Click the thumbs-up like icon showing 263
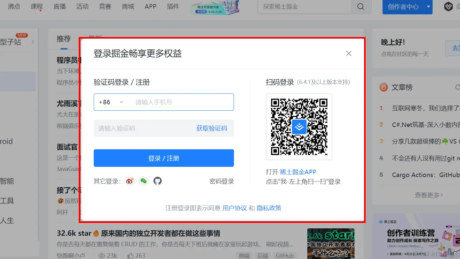460x259 pixels. (x=131, y=255)
